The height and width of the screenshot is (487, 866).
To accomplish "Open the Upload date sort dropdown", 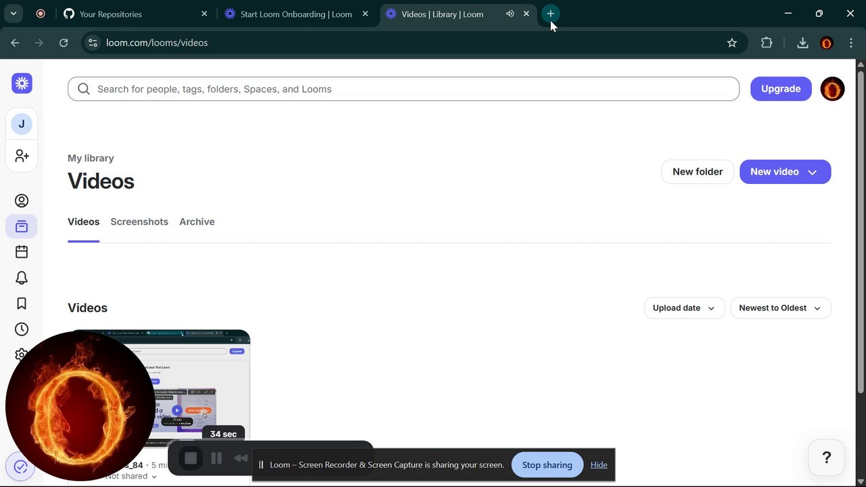I will tap(684, 308).
